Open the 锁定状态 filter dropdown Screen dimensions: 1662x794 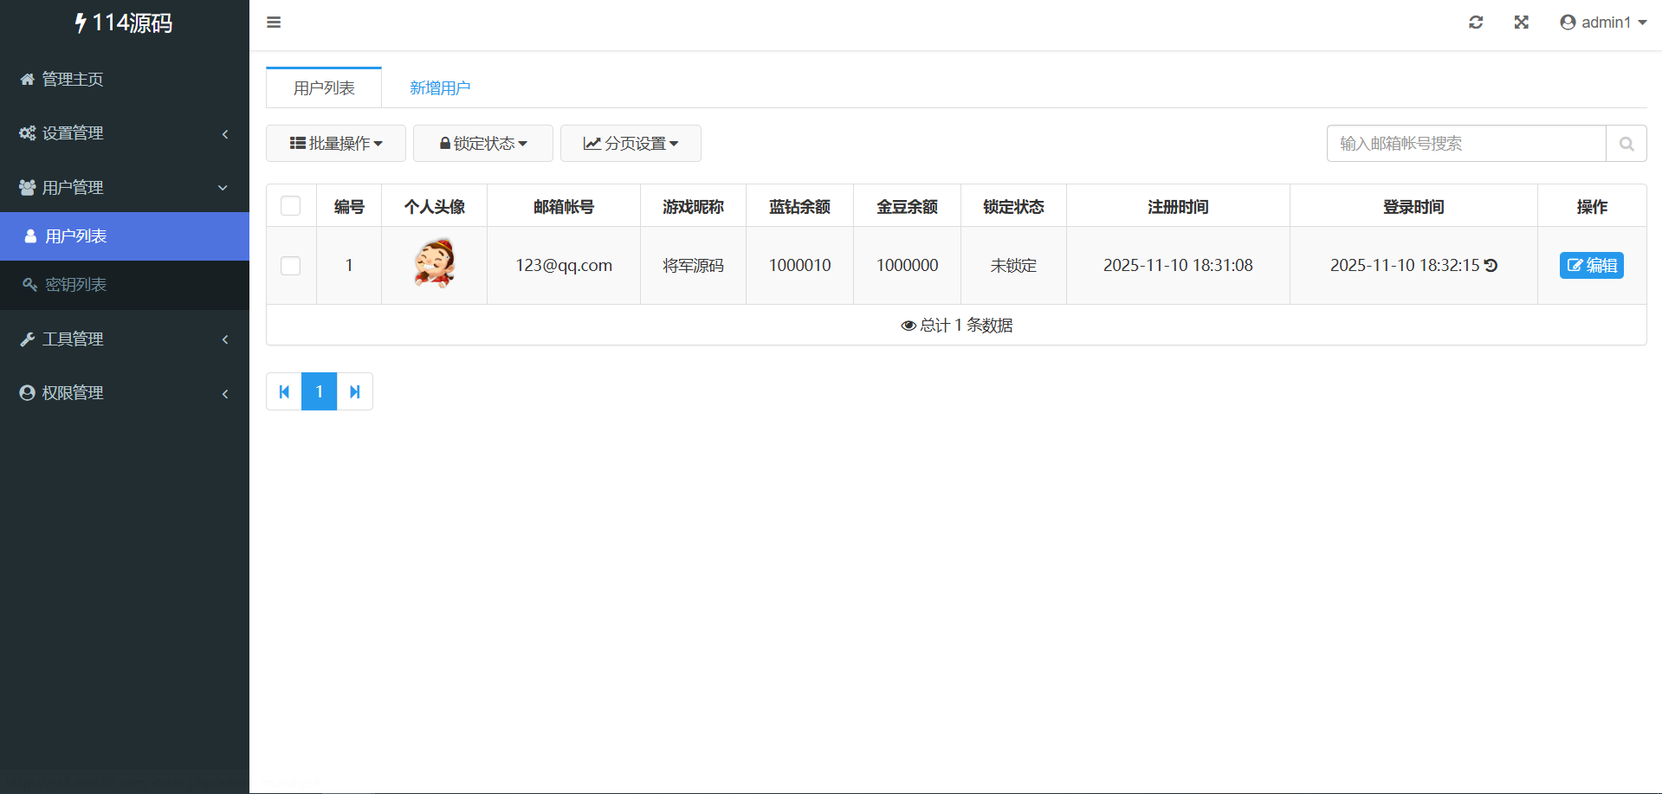[x=483, y=144]
